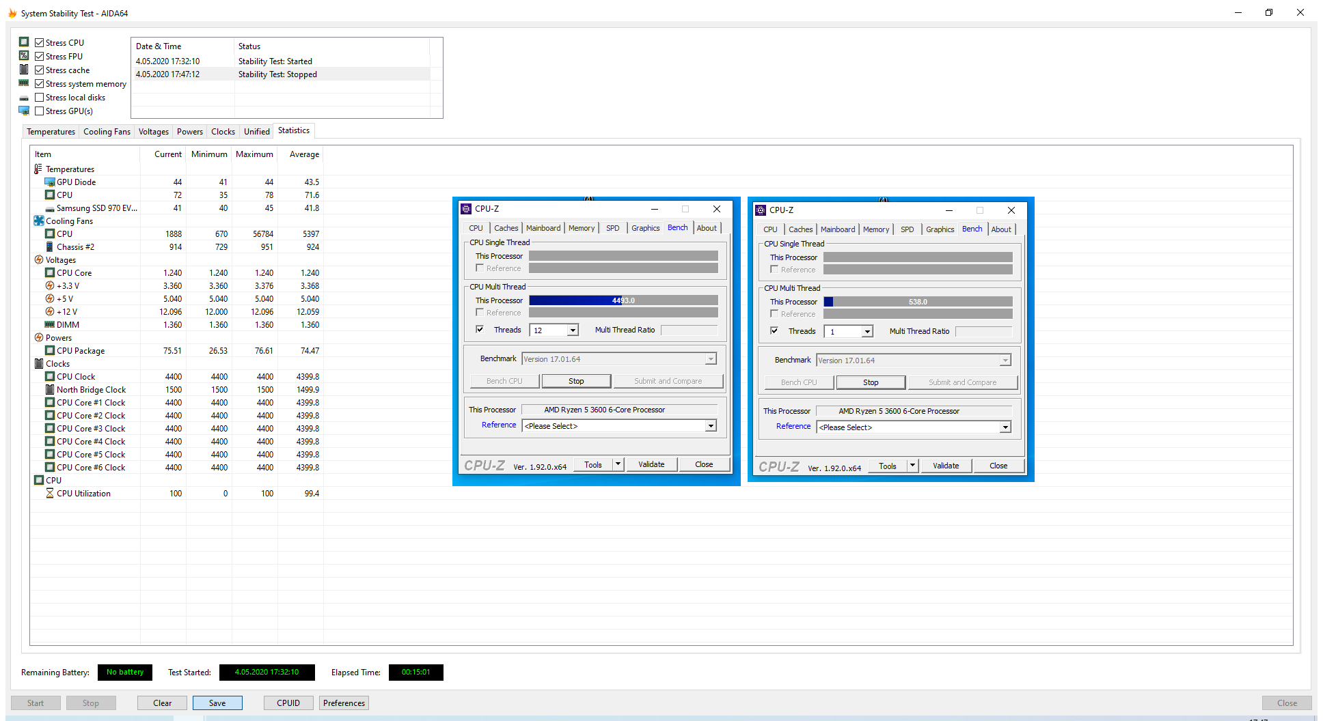
Task: Open Benchmark version dropdown in left CPU-Z
Action: [711, 359]
